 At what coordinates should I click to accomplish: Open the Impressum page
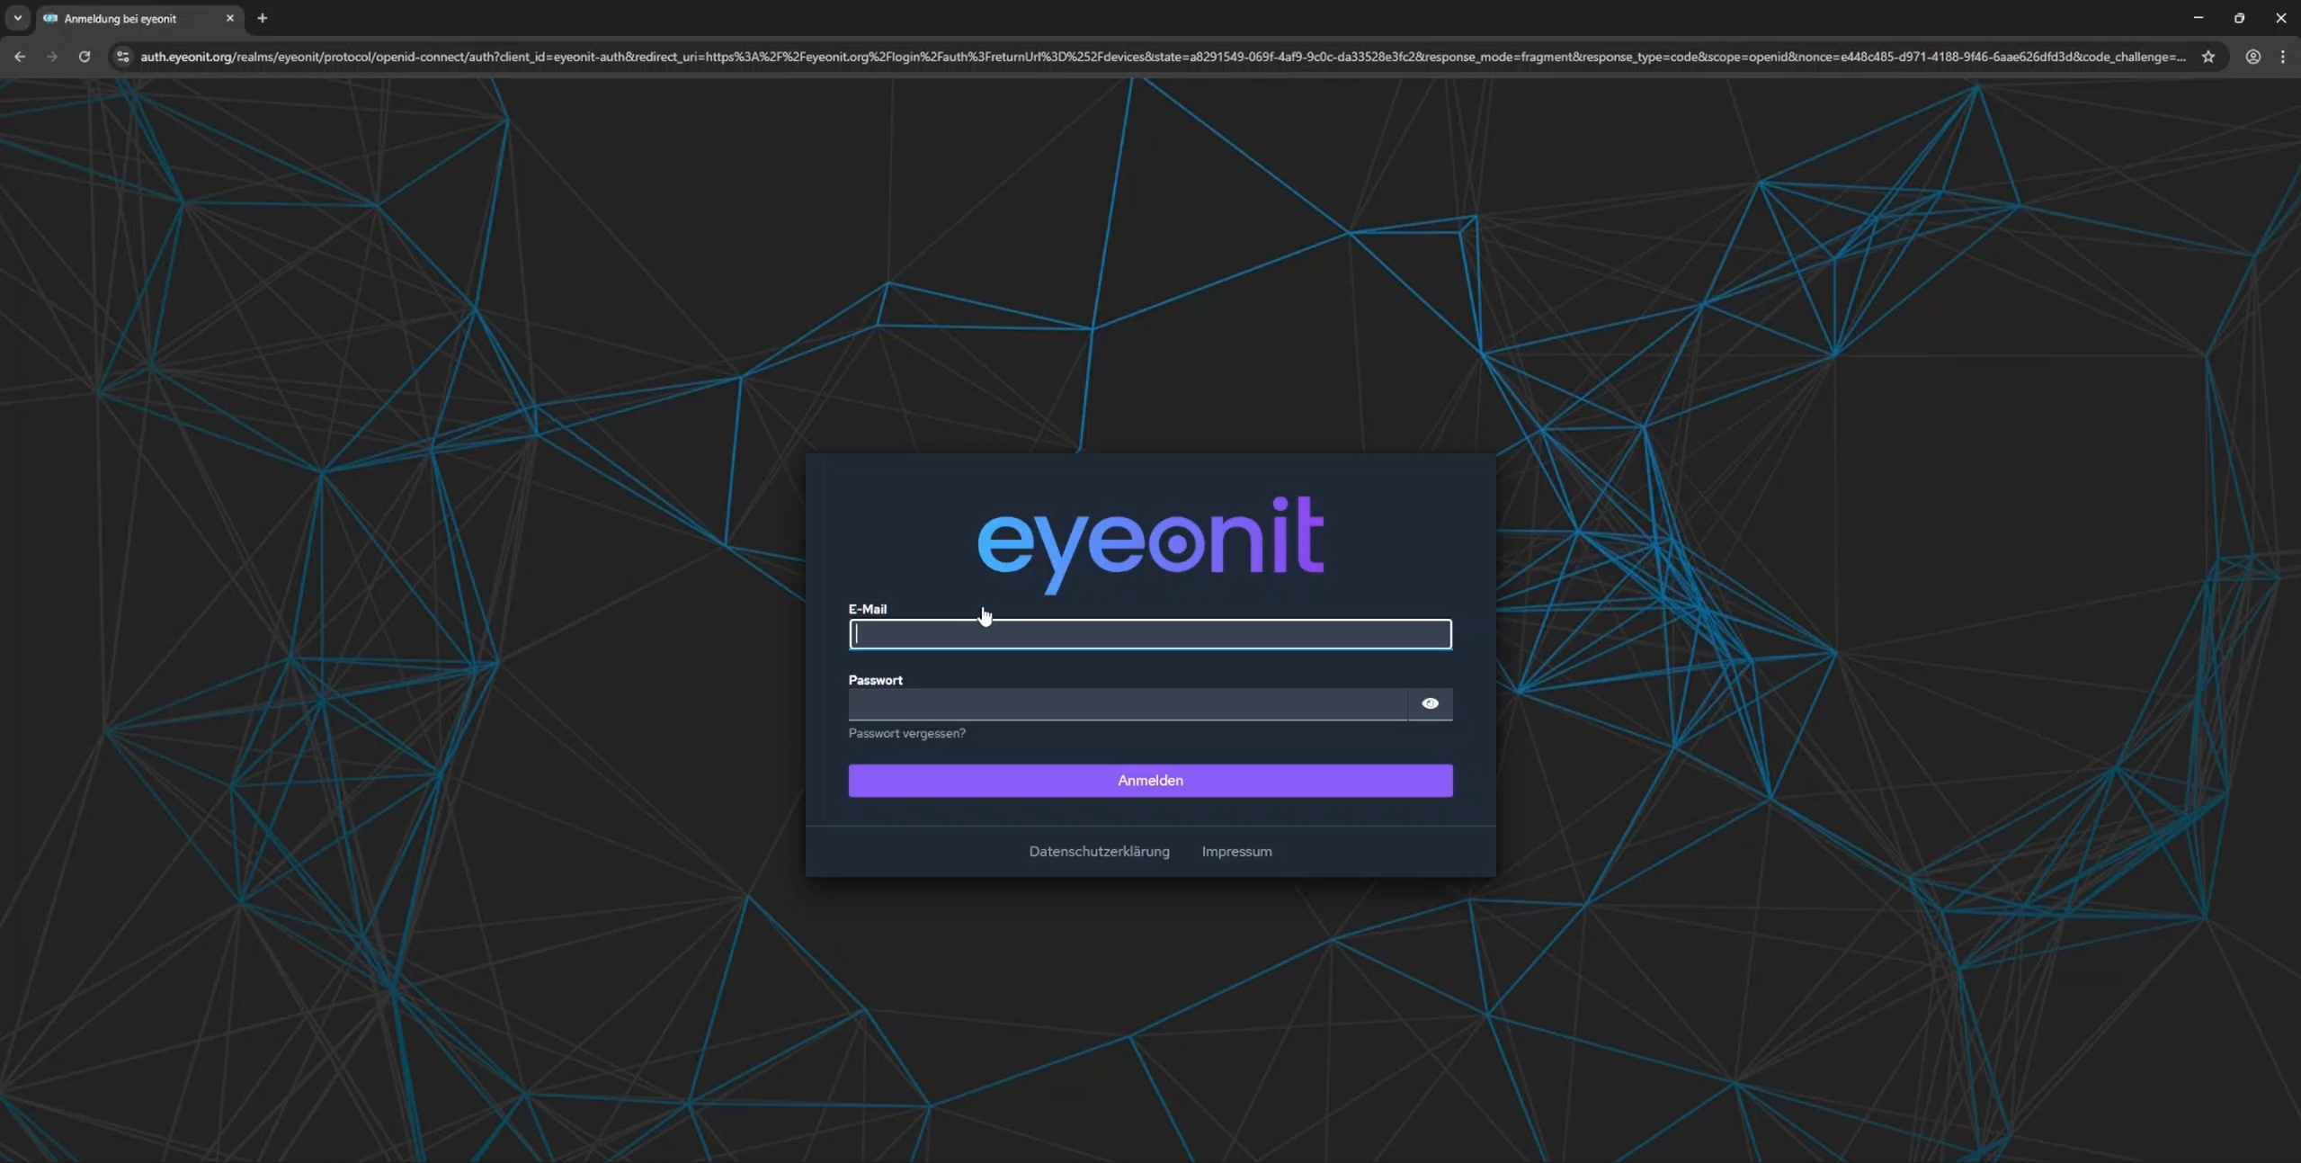click(x=1235, y=851)
